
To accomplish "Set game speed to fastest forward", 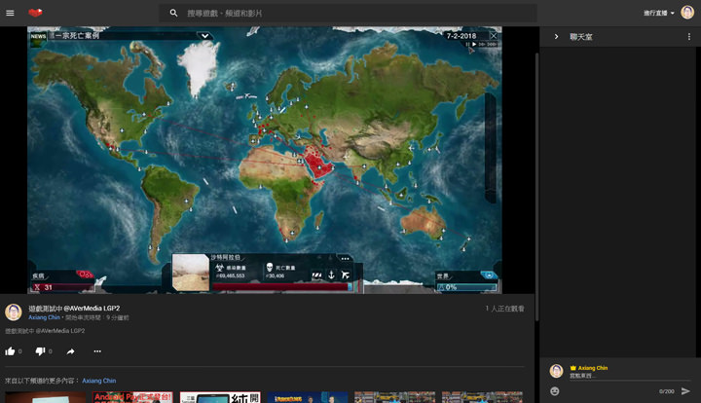I will (x=492, y=44).
